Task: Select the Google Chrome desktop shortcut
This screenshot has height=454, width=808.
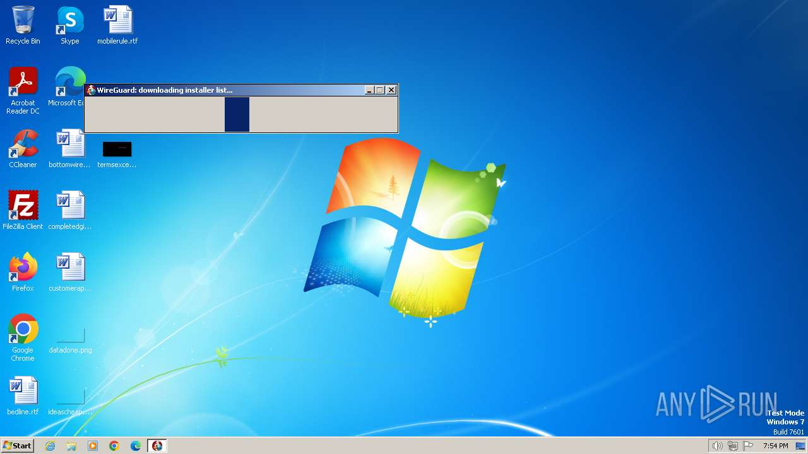Action: (x=23, y=338)
